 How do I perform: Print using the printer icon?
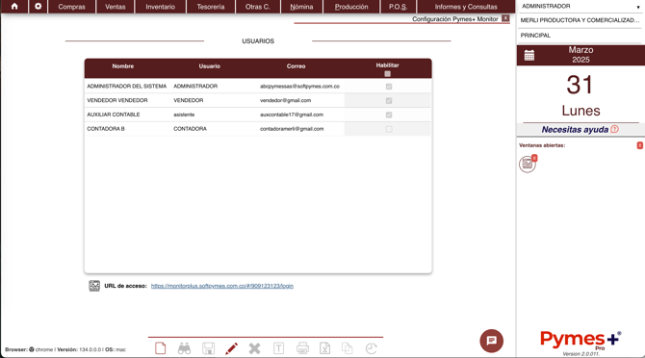tap(302, 348)
